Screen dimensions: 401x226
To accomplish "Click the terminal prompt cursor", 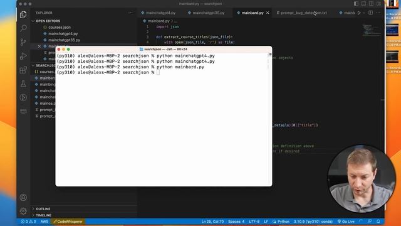I will tap(159, 73).
